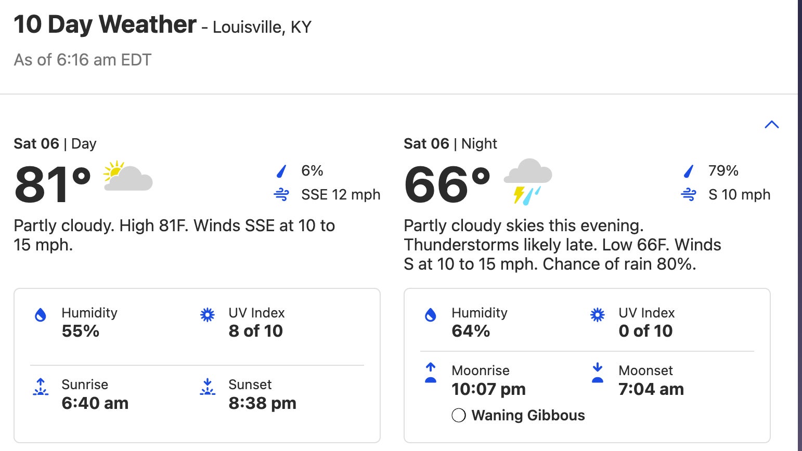Click the day wind icon beside SSE 12 mph
Screen dimensions: 802x451
click(x=281, y=195)
